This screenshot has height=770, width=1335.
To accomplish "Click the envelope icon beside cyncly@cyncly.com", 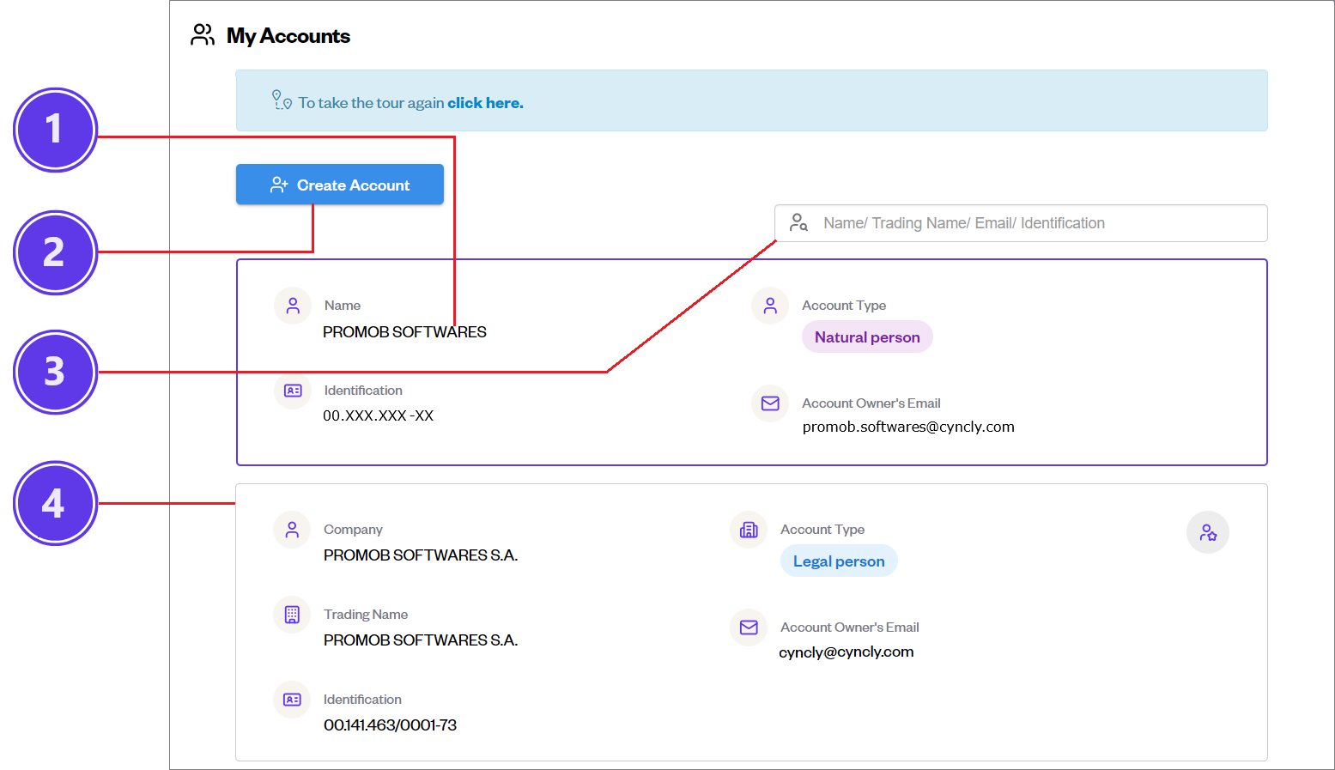I will 749,628.
